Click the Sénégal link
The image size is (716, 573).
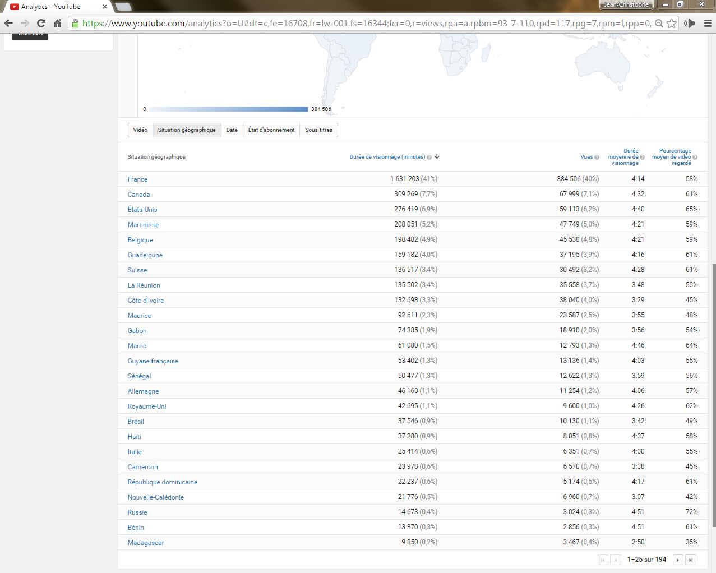point(139,376)
